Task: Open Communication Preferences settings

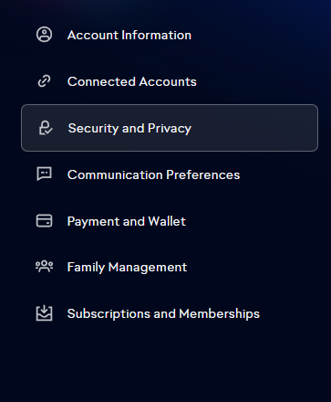Action: click(x=153, y=175)
